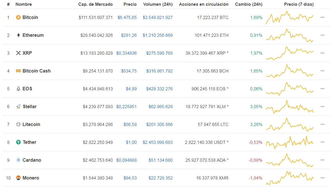Viewport: 332px width, 187px height.
Task: Click the EOS logo icon
Action: [x=18, y=89]
